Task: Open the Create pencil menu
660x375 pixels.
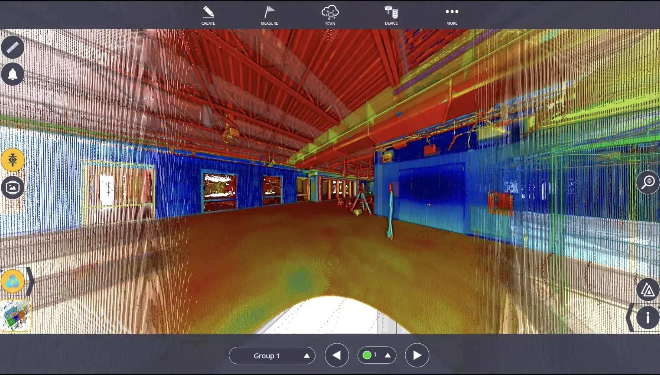Action: click(x=208, y=15)
